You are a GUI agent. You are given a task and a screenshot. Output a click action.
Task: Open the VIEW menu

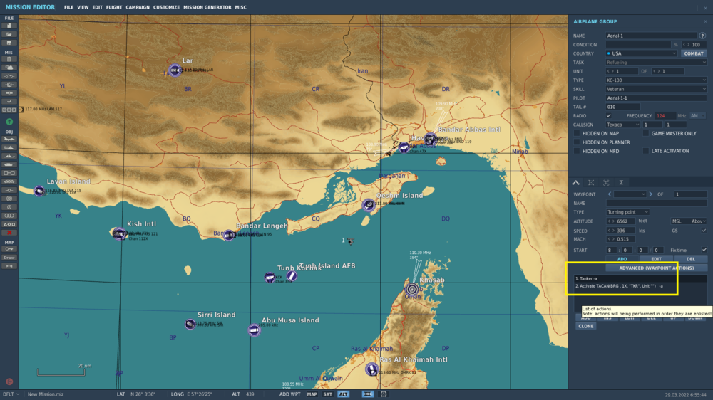click(83, 7)
